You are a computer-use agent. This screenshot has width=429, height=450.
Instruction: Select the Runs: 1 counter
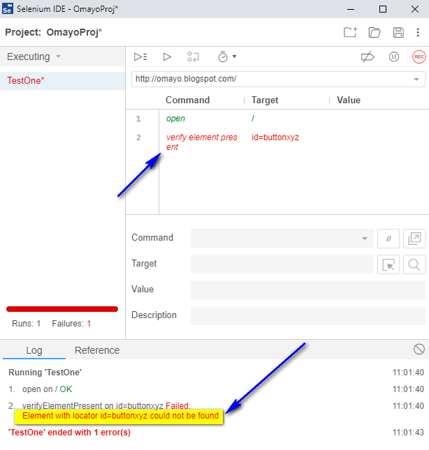point(26,324)
